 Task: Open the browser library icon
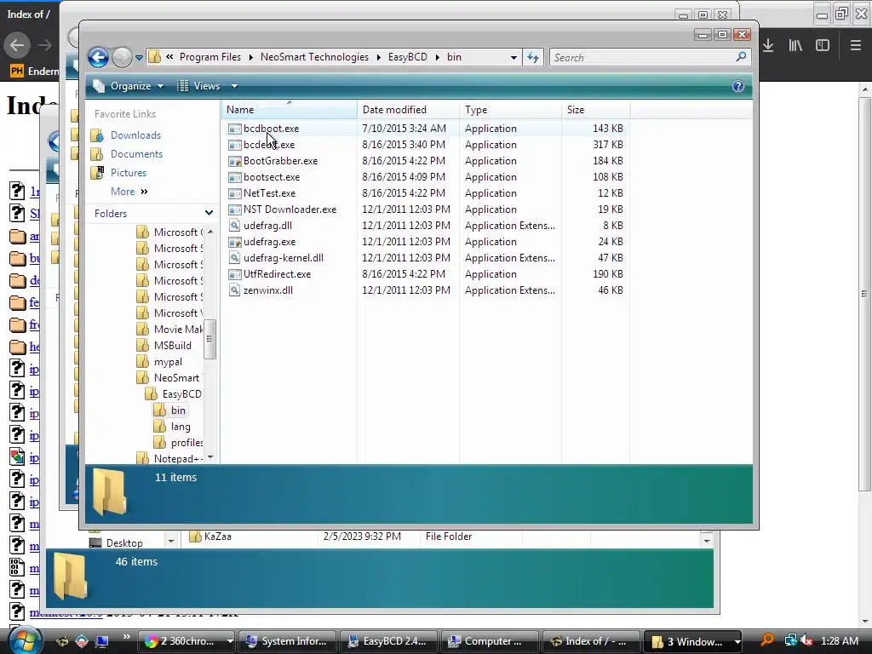pyautogui.click(x=795, y=46)
